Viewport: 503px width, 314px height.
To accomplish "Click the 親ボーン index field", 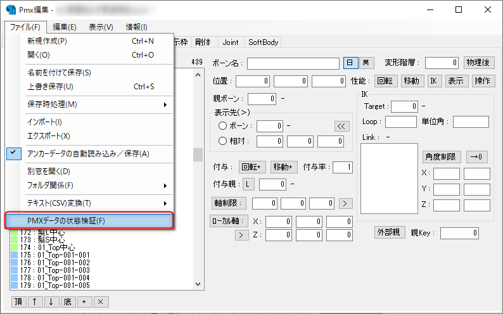I will point(262,99).
